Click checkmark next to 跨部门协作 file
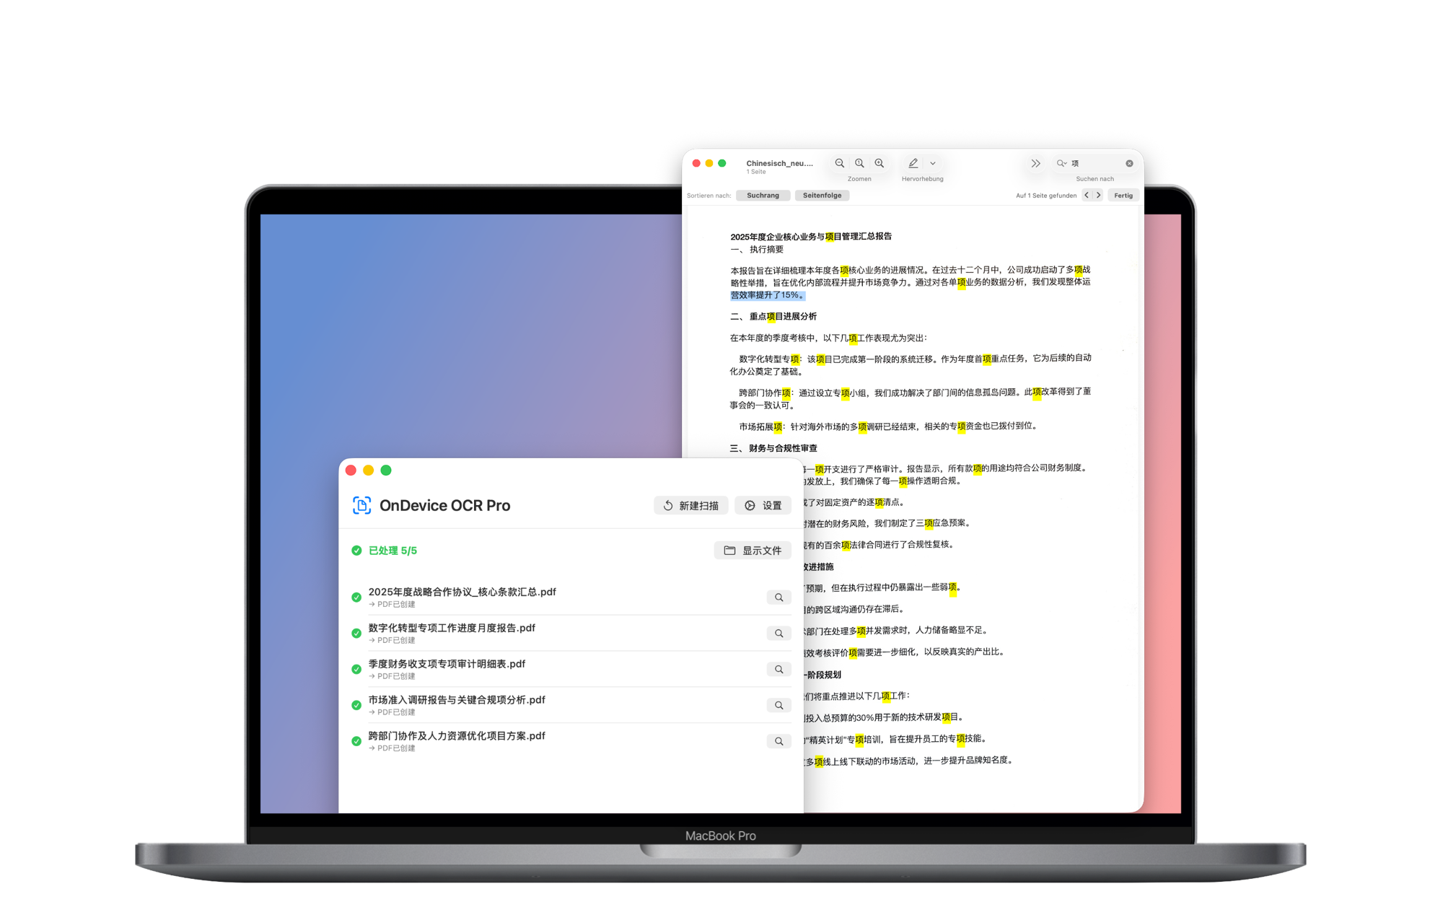This screenshot has height=902, width=1443. coord(356,741)
